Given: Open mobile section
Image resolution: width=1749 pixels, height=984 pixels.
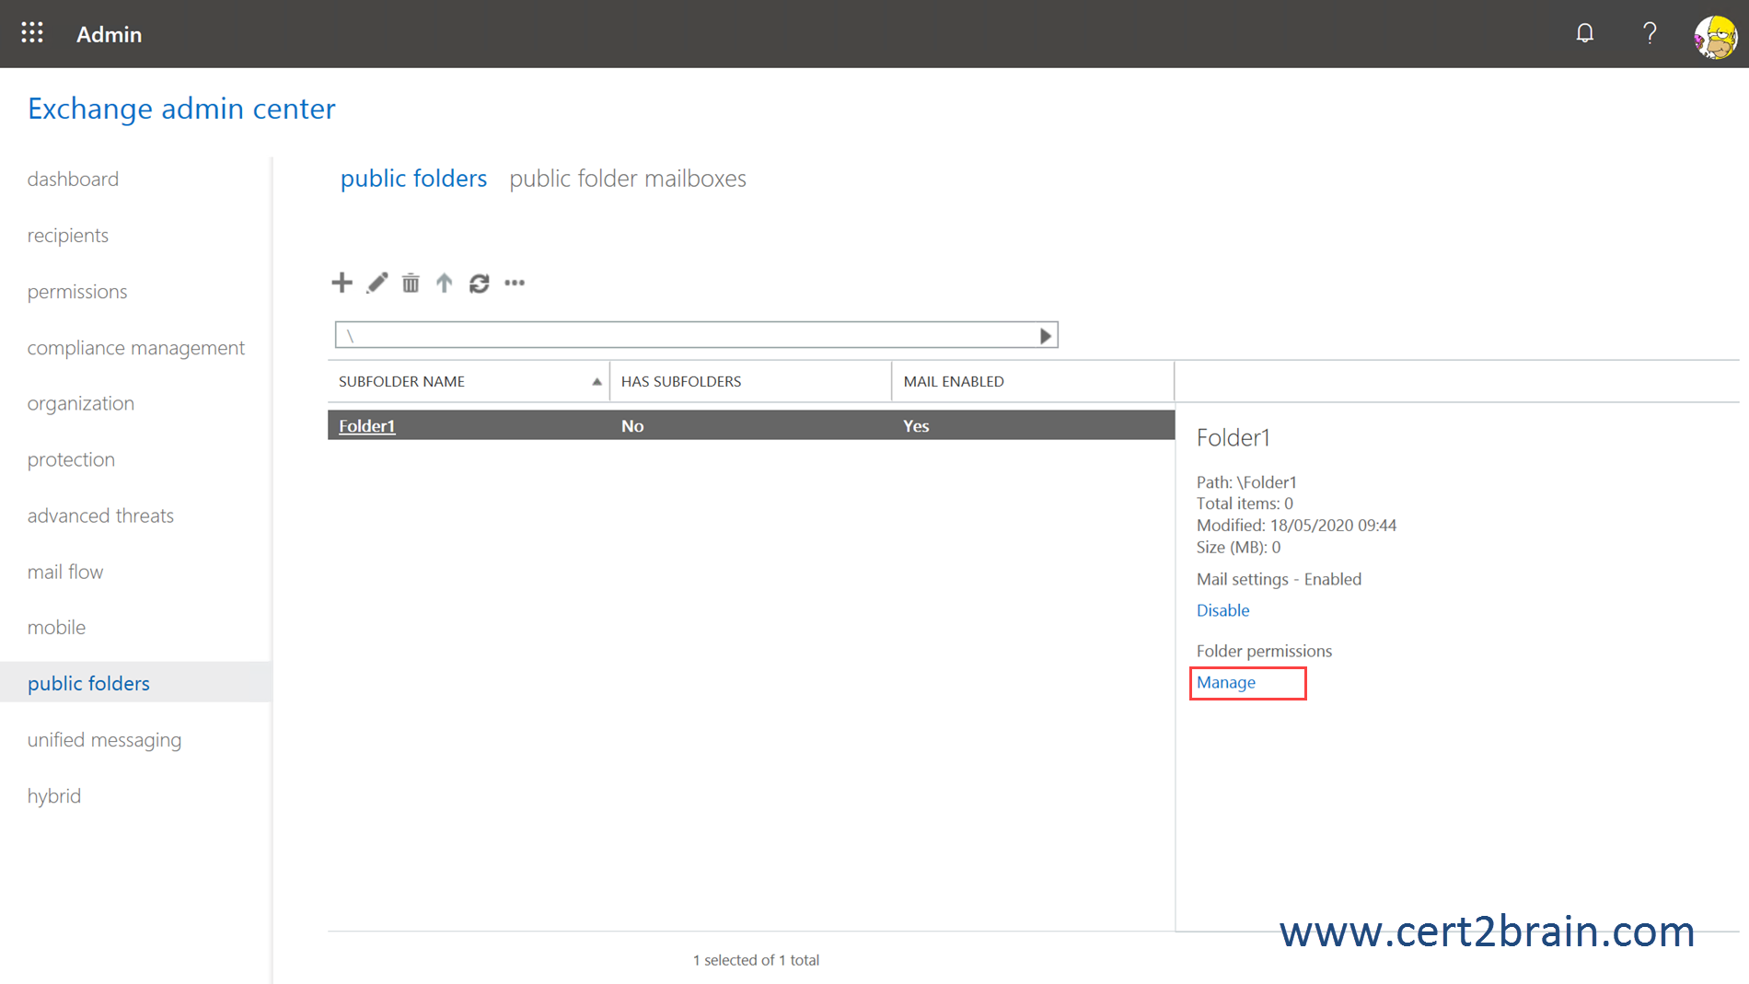Looking at the screenshot, I should [x=56, y=627].
